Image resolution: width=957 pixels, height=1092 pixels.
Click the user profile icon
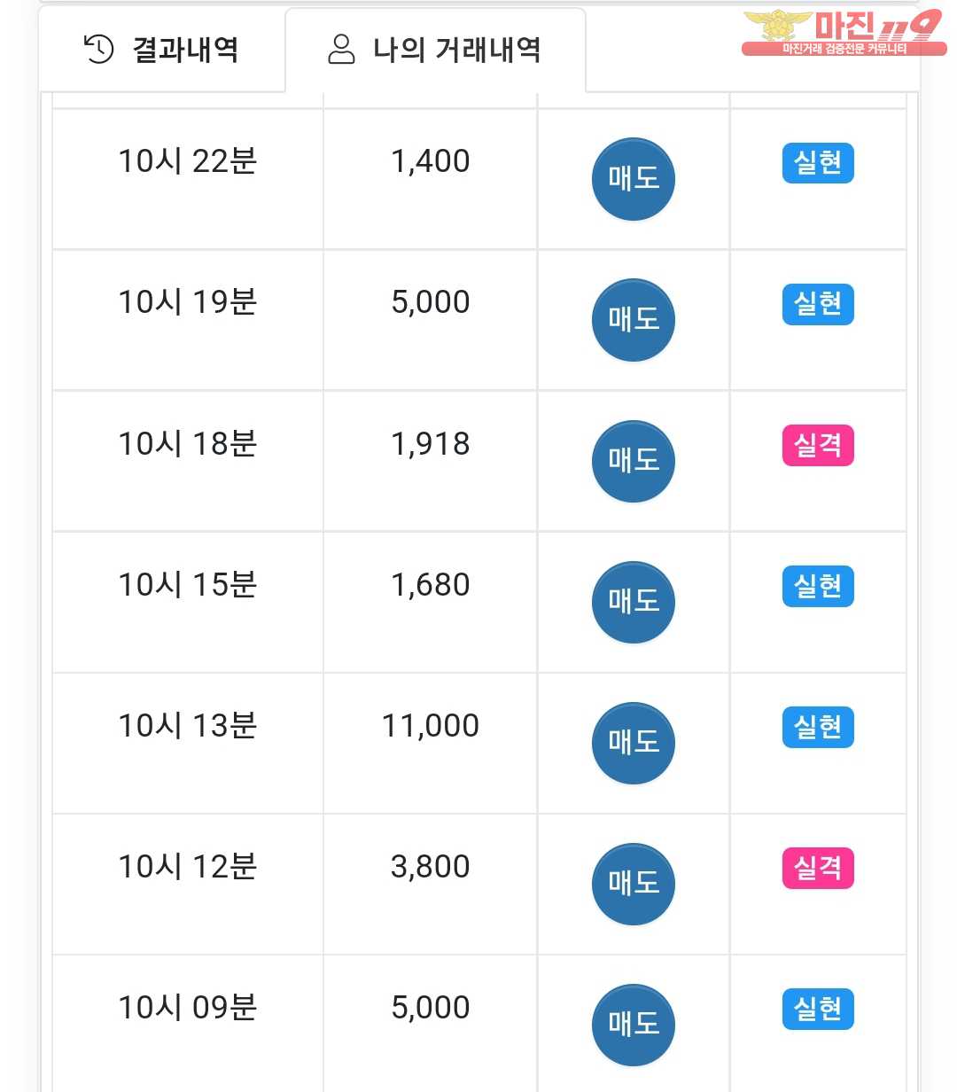(341, 50)
